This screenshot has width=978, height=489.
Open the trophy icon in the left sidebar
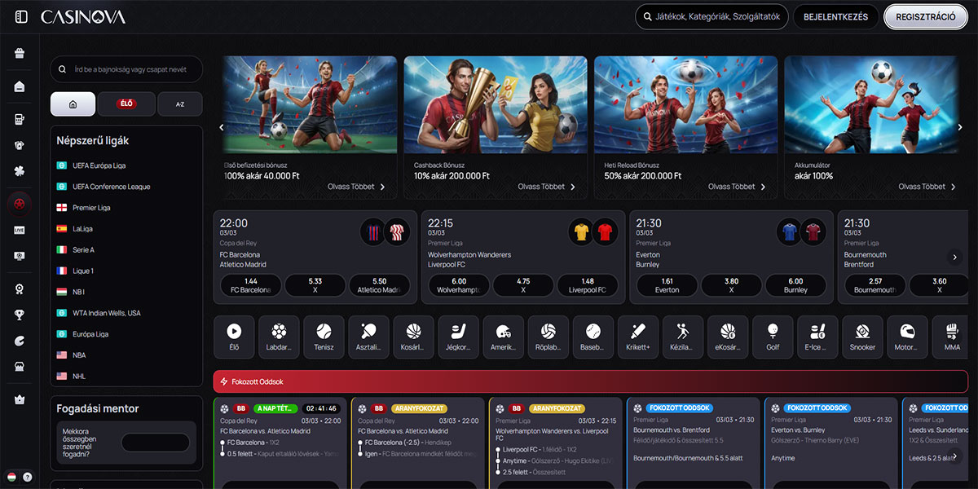pyautogui.click(x=20, y=315)
